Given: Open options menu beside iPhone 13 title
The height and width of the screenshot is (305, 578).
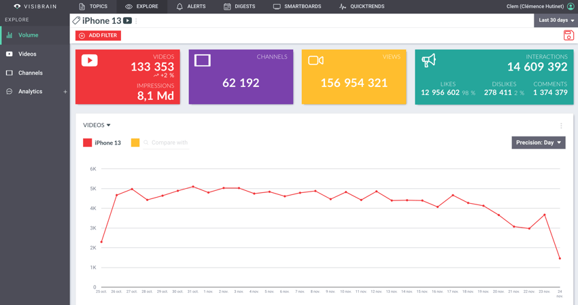Looking at the screenshot, I should pyautogui.click(x=136, y=21).
